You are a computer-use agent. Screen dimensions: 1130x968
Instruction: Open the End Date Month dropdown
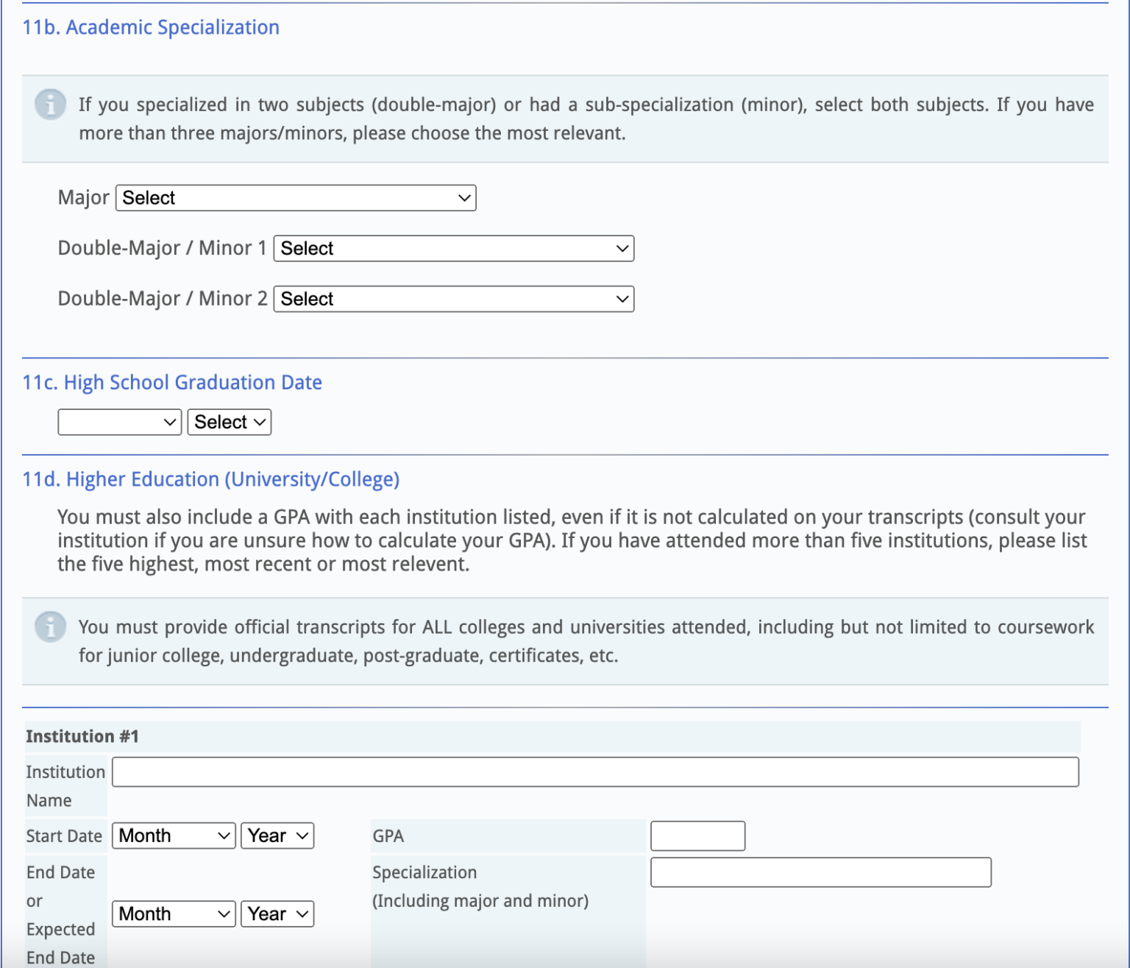(174, 914)
